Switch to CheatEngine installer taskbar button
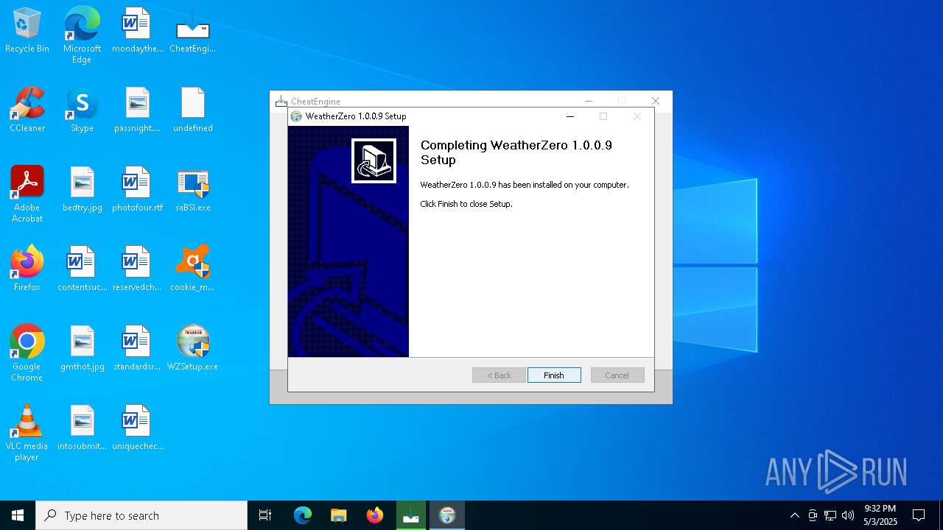 pos(411,515)
